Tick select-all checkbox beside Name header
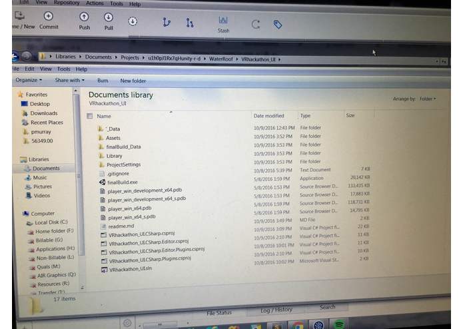This screenshot has width=463, height=329. coord(90,116)
